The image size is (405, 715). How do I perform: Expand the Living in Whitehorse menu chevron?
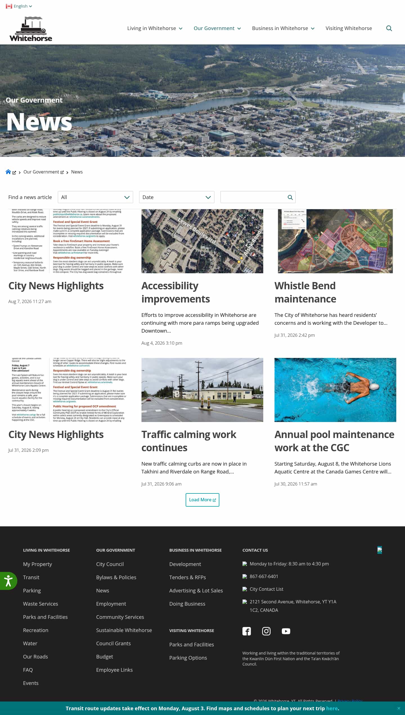pos(181,28)
